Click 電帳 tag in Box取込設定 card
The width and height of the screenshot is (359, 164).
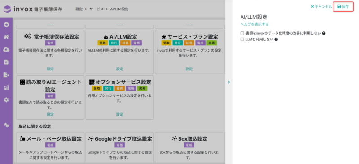coord(189,145)
